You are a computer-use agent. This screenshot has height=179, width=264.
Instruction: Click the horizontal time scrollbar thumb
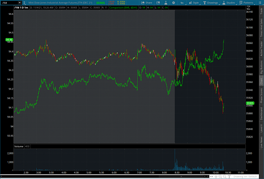click(181, 176)
